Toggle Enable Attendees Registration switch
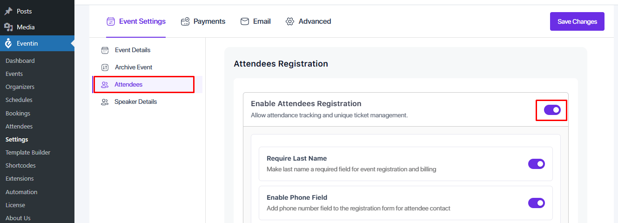Screen dimensions: 618x223 pyautogui.click(x=552, y=110)
